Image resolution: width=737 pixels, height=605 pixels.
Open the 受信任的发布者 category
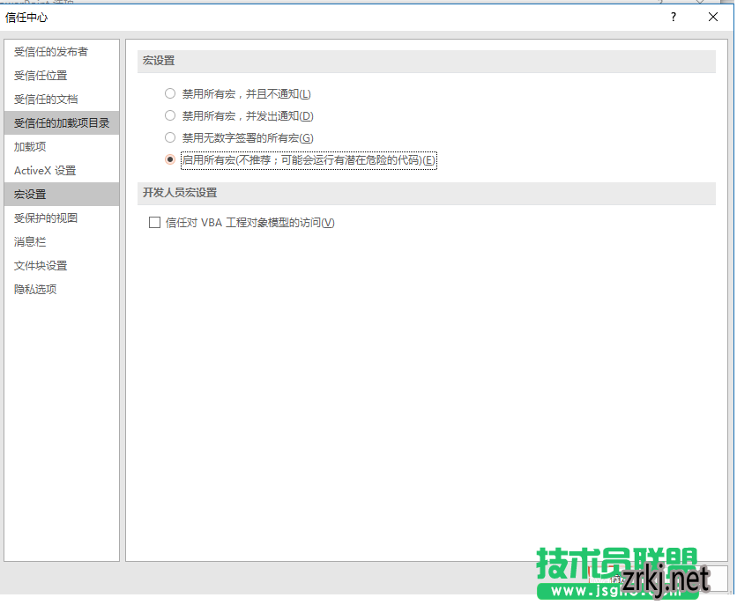click(x=62, y=52)
